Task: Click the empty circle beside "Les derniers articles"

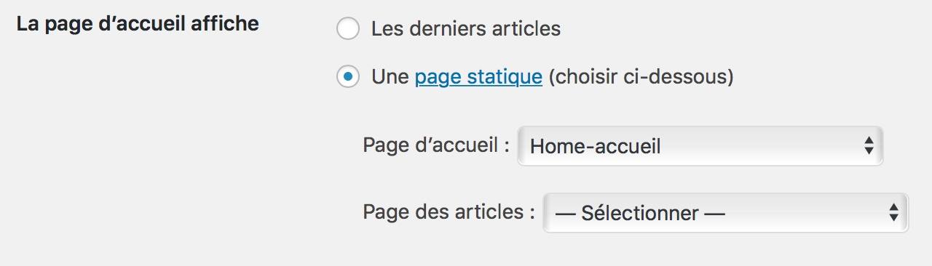Action: pos(348,29)
